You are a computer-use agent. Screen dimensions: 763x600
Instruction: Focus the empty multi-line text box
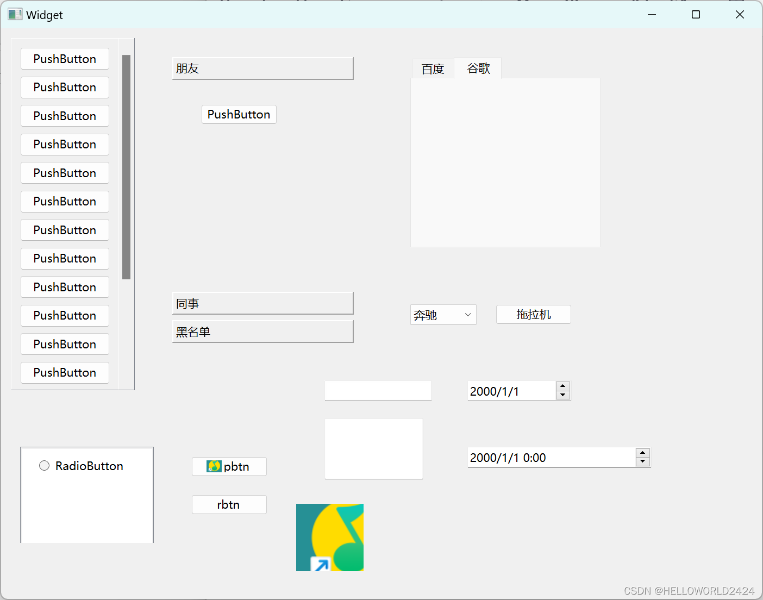tap(374, 449)
